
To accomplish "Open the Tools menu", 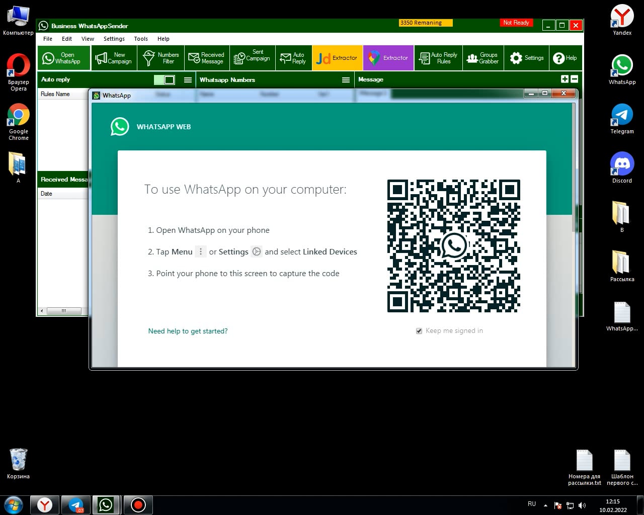I will point(141,39).
